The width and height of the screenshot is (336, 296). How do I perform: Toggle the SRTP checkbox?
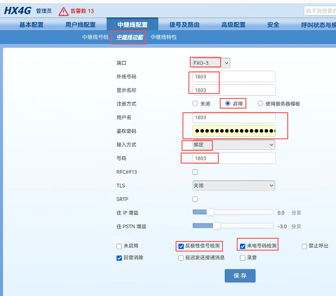[x=195, y=199]
